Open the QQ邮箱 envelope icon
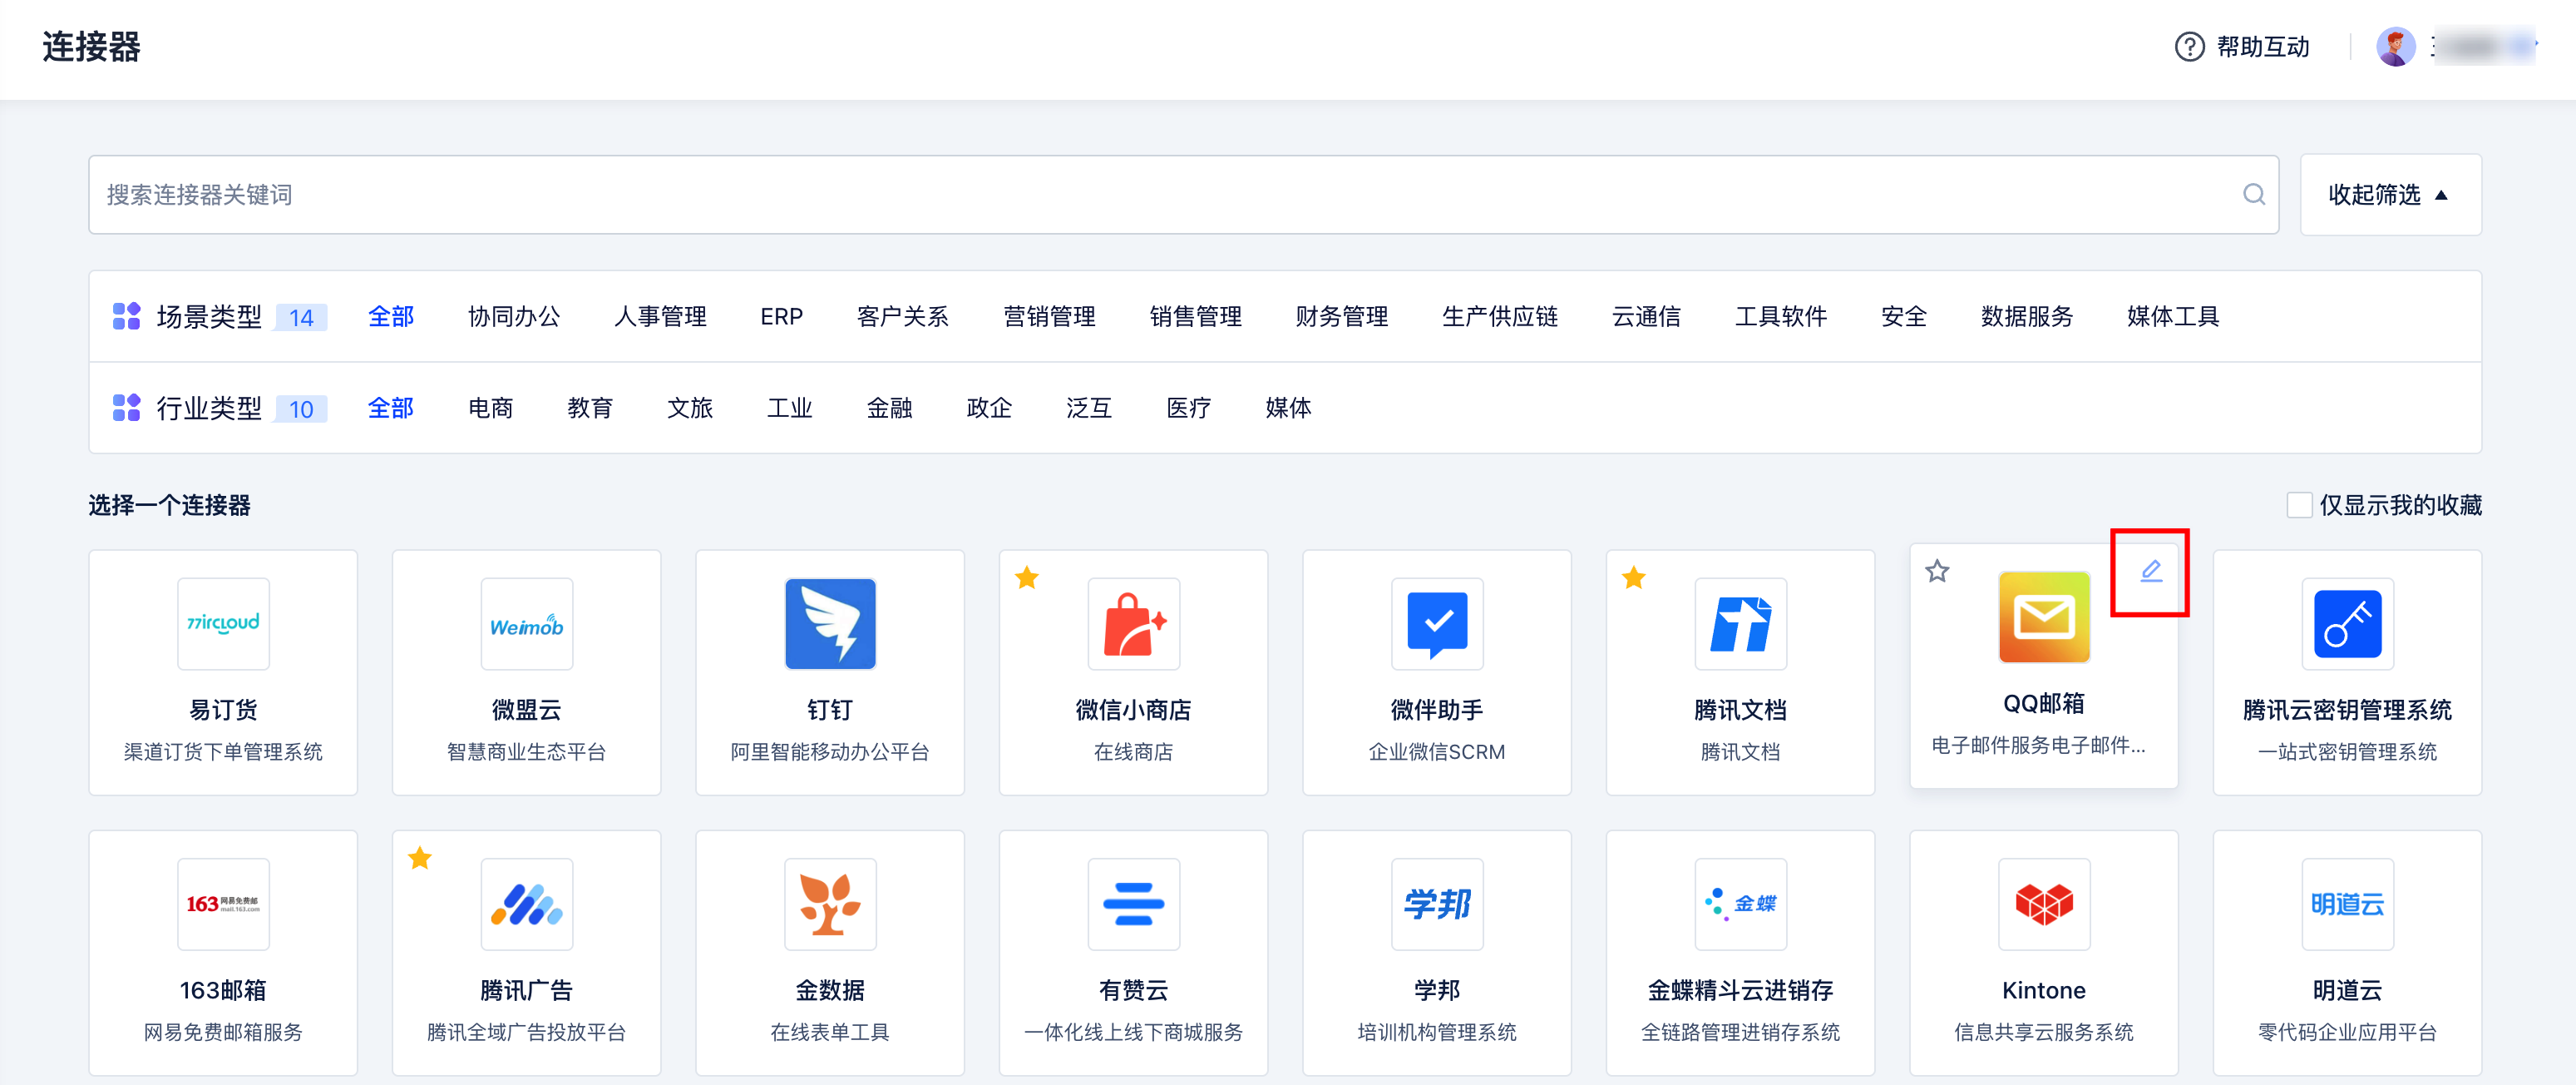 2044,617
